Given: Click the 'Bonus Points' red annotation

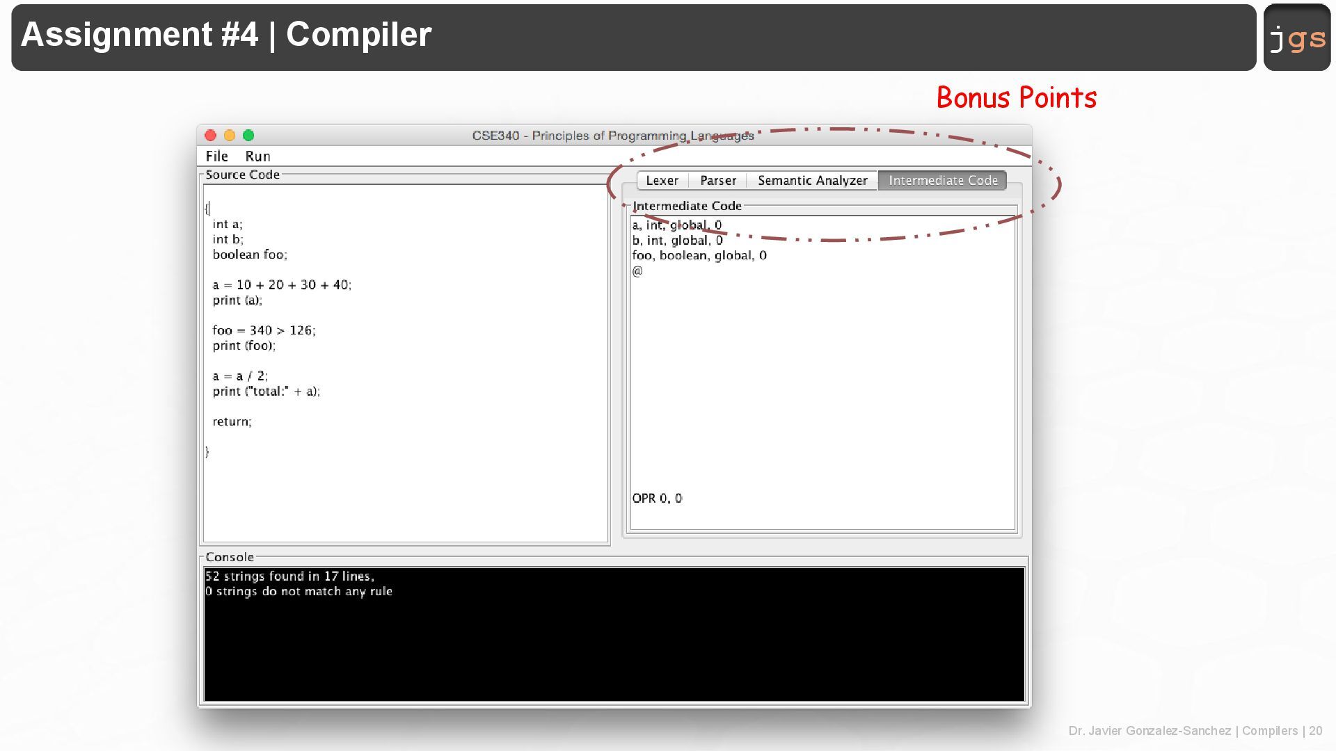Looking at the screenshot, I should click(1016, 98).
